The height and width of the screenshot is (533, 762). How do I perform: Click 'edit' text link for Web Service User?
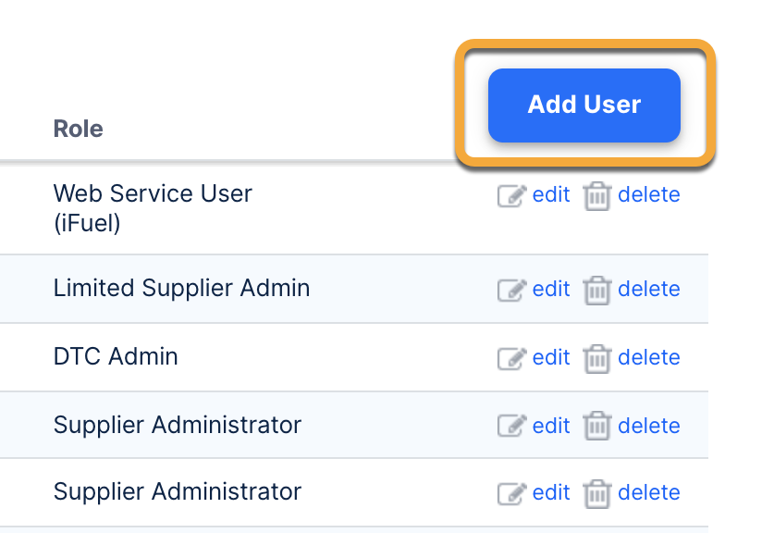(551, 195)
